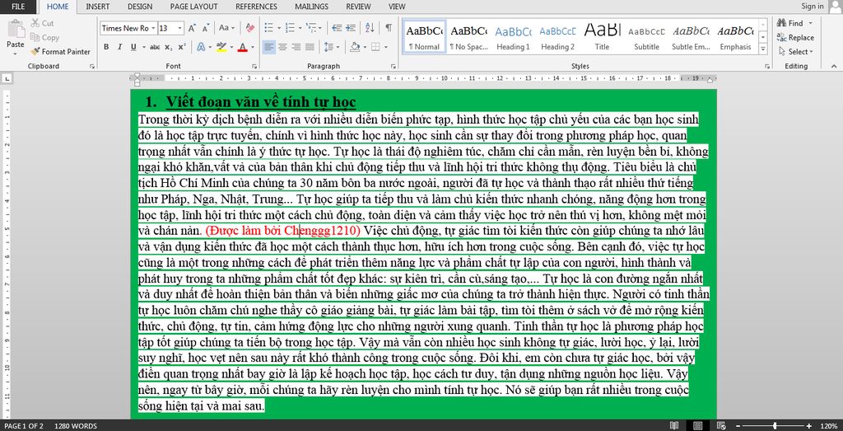Decrease the paragraph indent
This screenshot has width=843, height=431.
pyautogui.click(x=337, y=28)
